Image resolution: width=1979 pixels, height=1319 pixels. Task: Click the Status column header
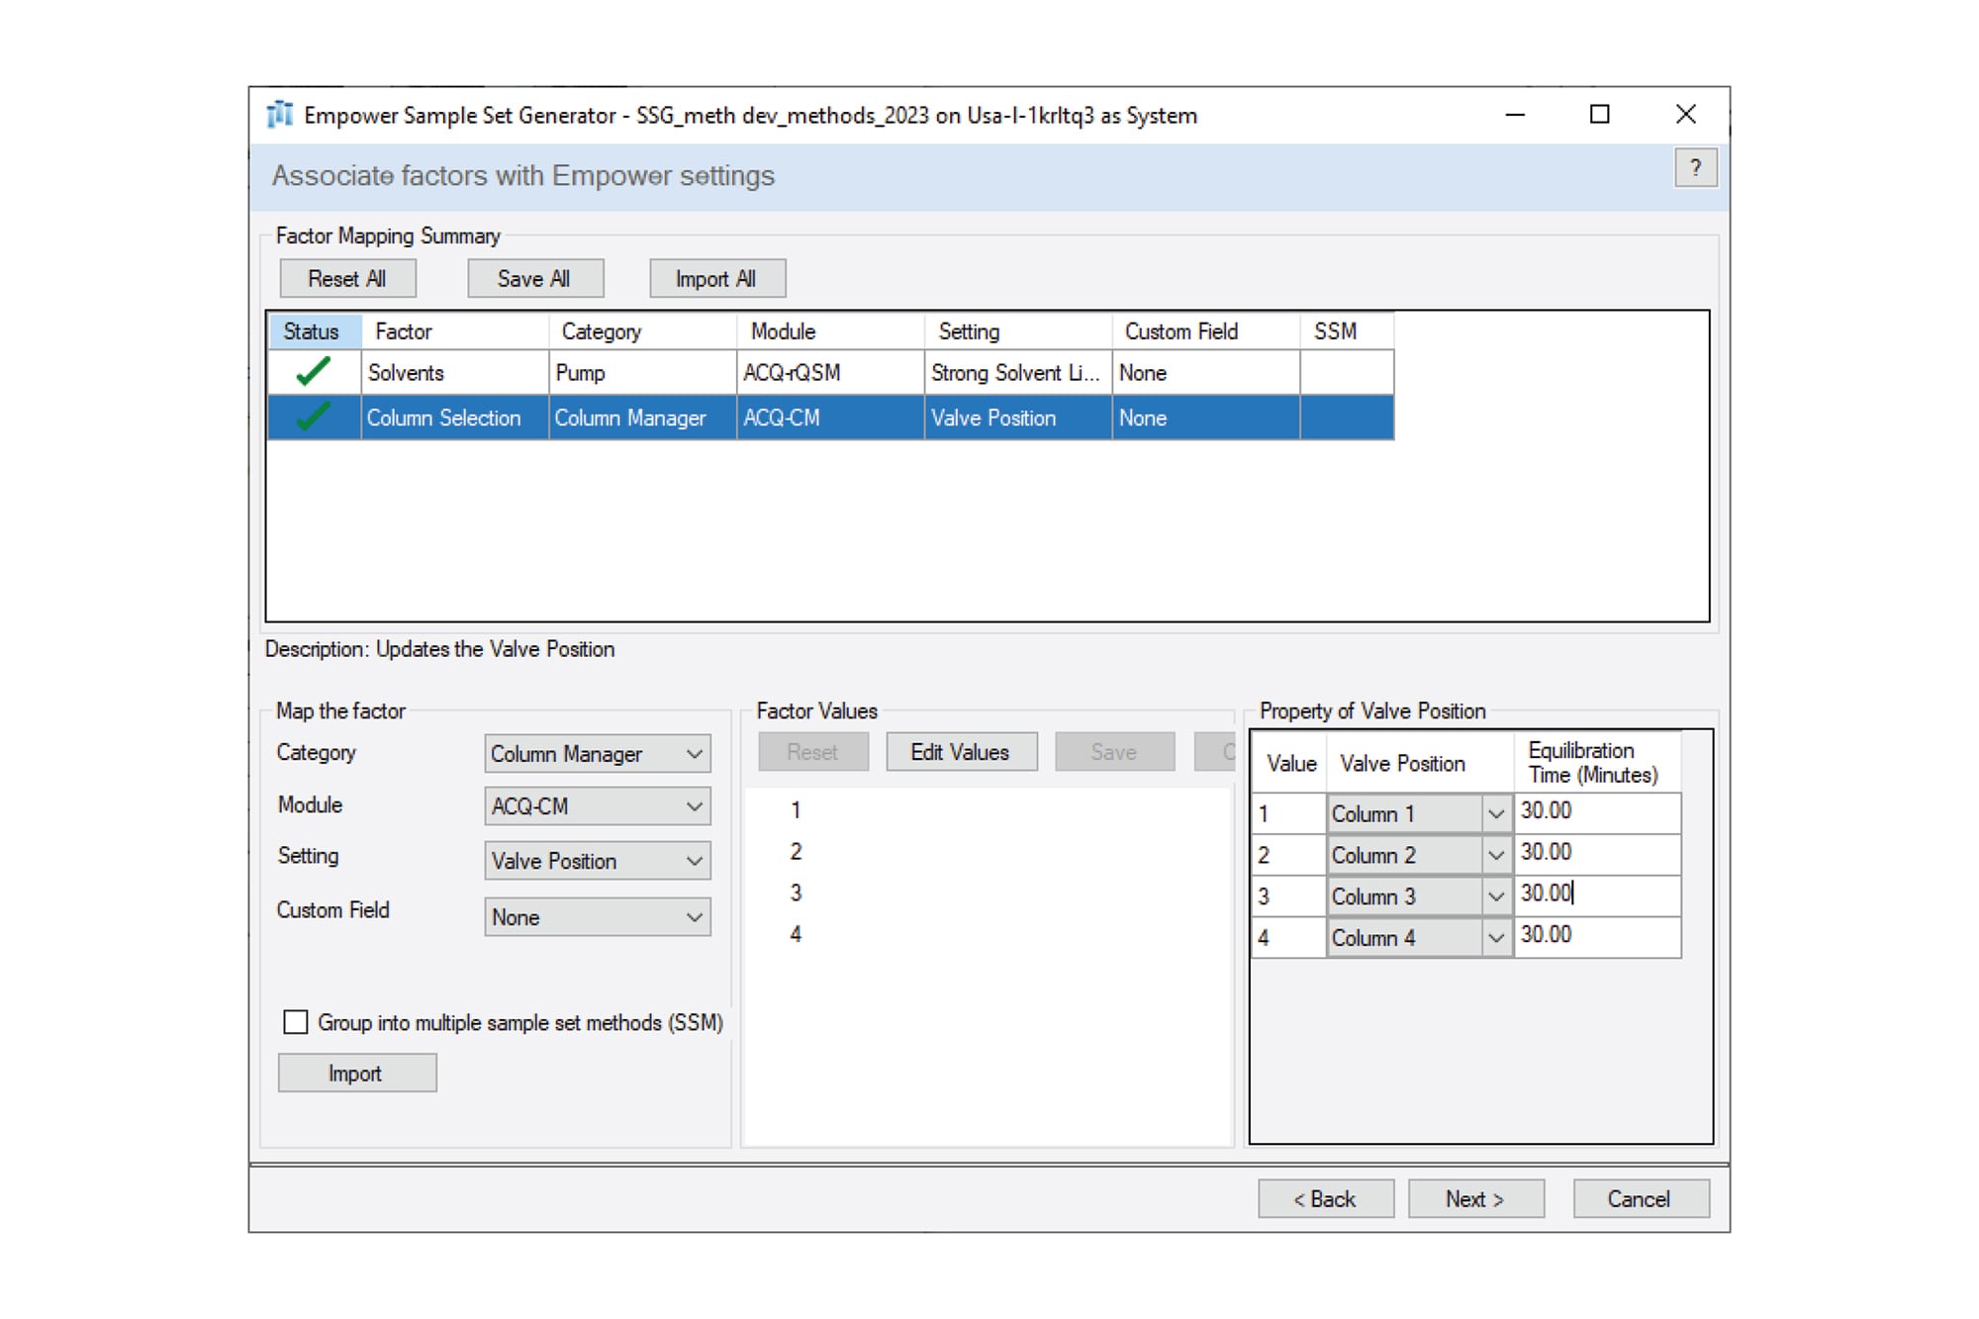coord(310,331)
